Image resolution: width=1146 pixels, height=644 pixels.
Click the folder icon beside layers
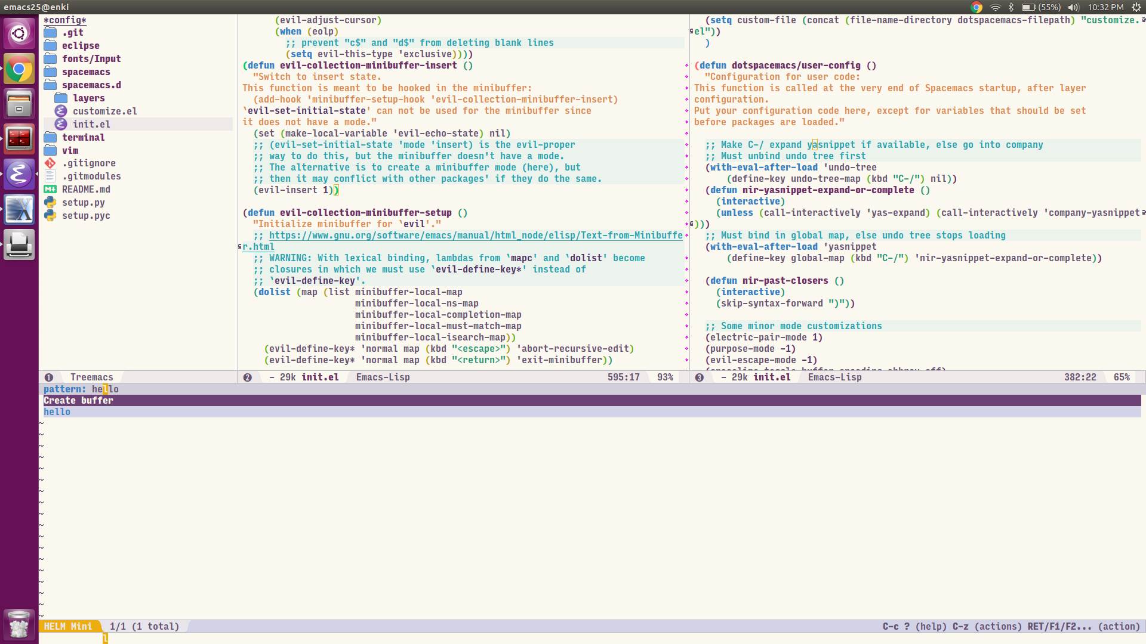61,98
